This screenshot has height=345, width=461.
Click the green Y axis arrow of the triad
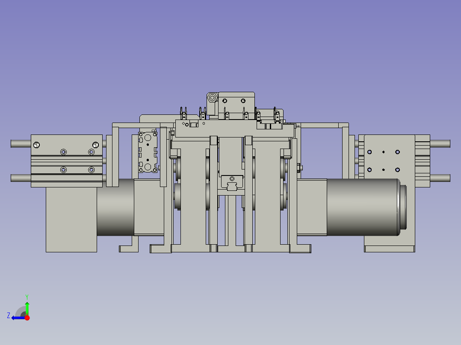pos(27,308)
